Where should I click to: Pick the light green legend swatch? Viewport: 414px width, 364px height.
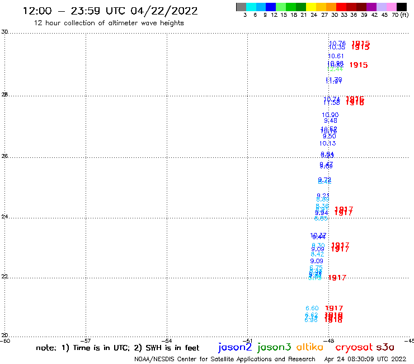(x=281, y=7)
